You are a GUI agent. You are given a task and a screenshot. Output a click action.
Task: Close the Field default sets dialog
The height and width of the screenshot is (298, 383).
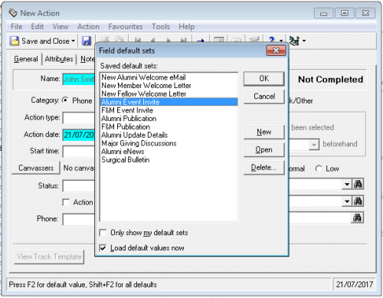coord(276,51)
